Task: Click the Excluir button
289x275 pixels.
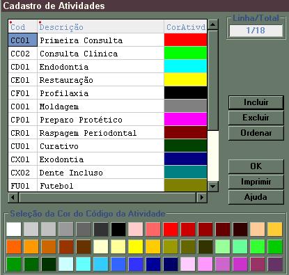Action: [x=256, y=118]
